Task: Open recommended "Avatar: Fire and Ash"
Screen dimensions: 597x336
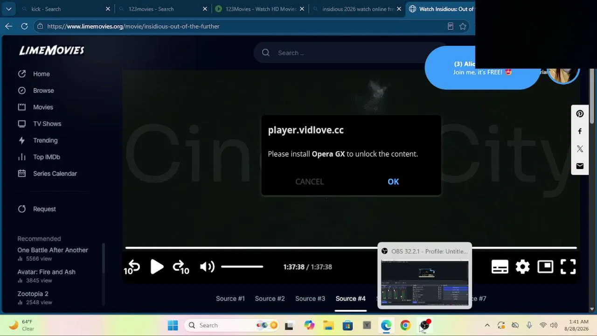Action: (46, 272)
